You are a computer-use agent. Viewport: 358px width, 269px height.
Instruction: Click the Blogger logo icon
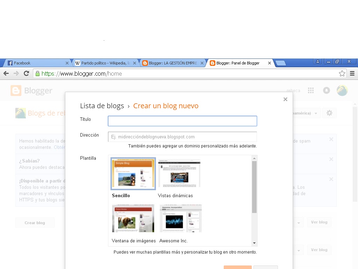pos(16,91)
